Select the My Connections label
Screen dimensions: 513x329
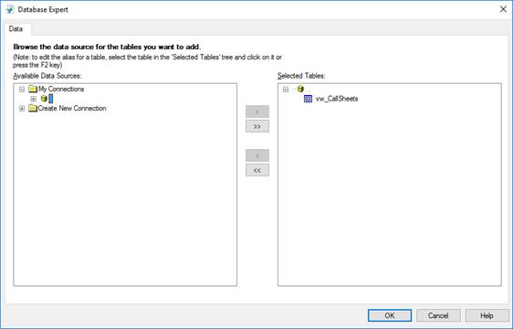coord(61,90)
